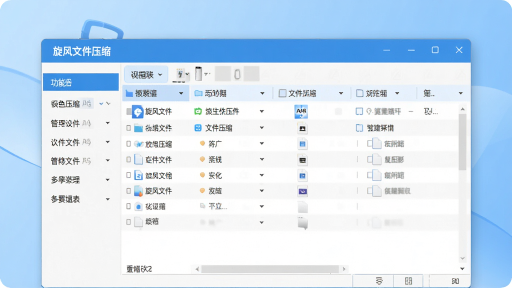Click the orange dot beside 筹广

click(x=202, y=143)
